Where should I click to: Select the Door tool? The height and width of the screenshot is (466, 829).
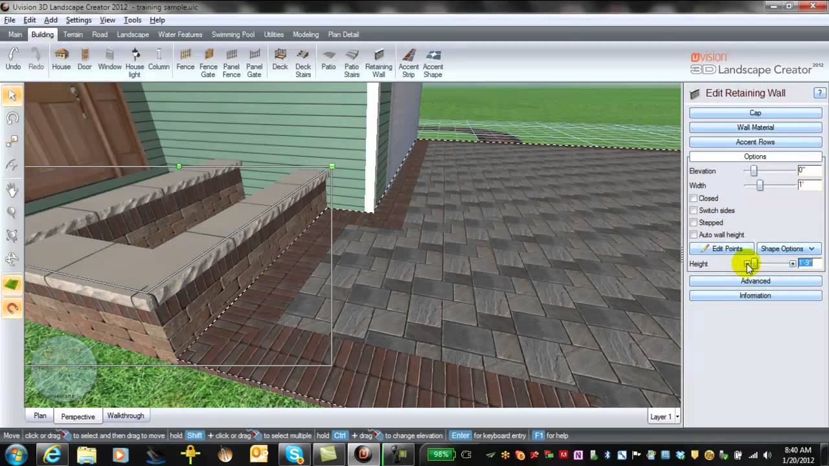(85, 59)
